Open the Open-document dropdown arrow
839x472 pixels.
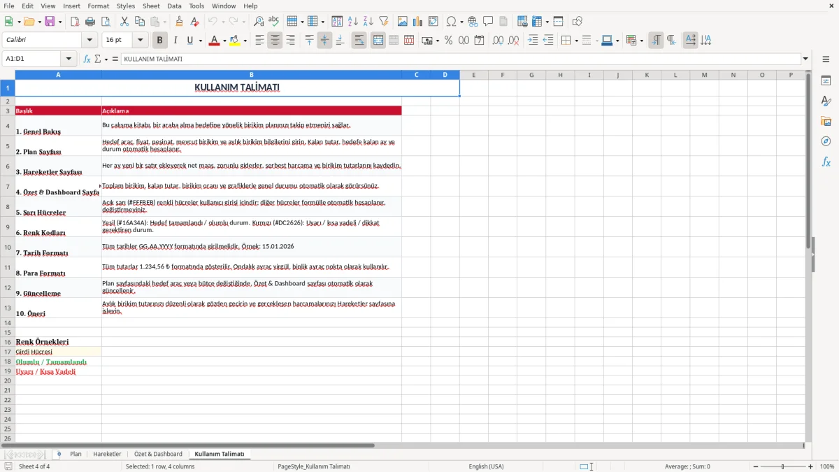39,22
